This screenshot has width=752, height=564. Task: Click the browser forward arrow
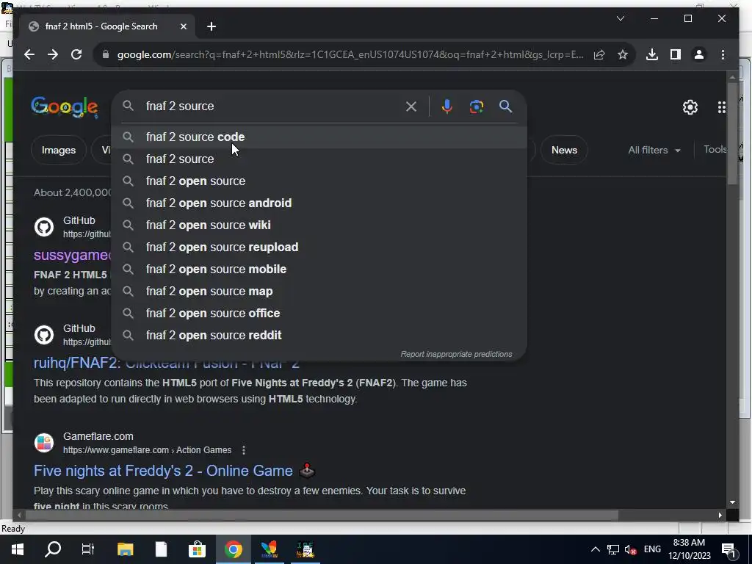(53, 54)
